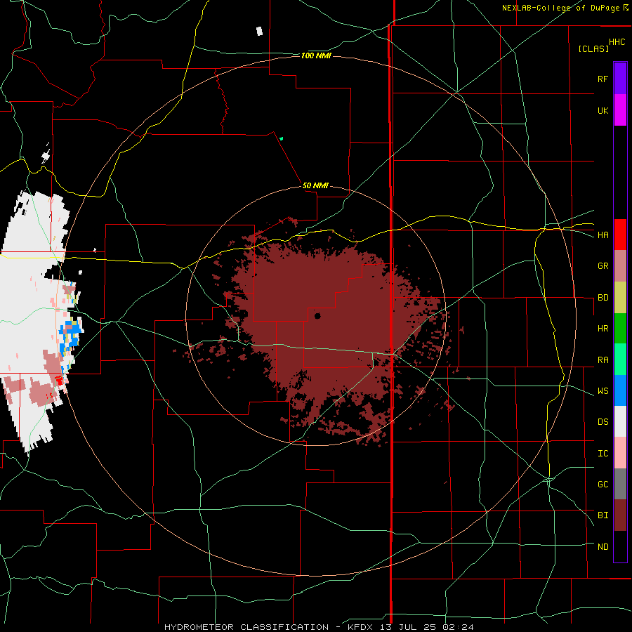Click the '[CLAS]' legend header text

click(x=593, y=48)
